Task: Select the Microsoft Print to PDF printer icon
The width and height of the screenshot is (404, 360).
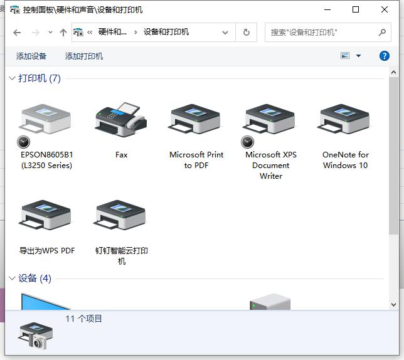Action: point(194,119)
